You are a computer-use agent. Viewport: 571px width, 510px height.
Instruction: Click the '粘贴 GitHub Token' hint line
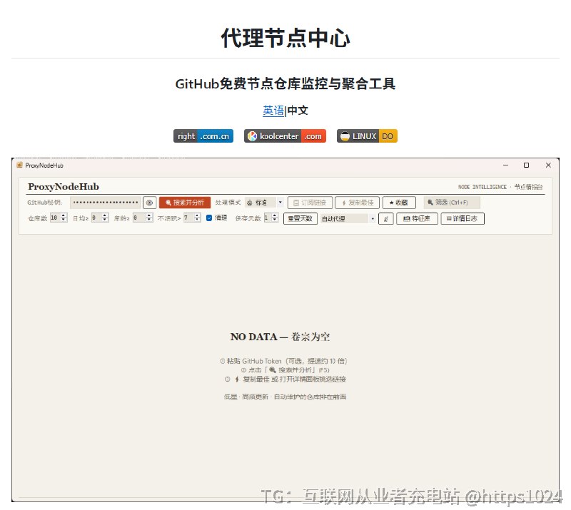click(283, 361)
